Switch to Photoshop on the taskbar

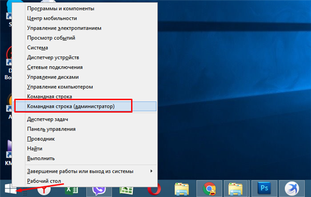[264, 188]
